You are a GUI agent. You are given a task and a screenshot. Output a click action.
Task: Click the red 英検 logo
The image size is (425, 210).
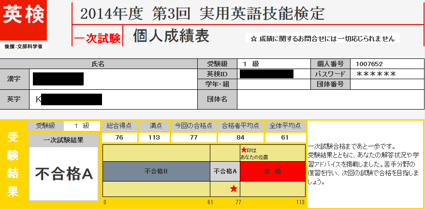pos(23,20)
